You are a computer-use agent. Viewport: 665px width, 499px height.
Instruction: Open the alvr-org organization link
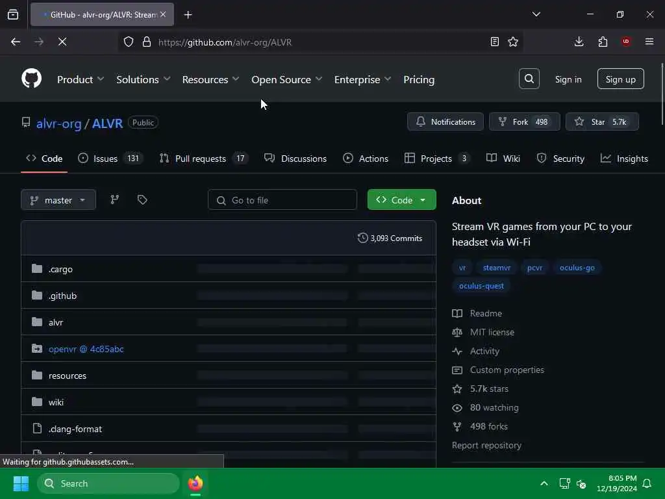click(x=58, y=123)
